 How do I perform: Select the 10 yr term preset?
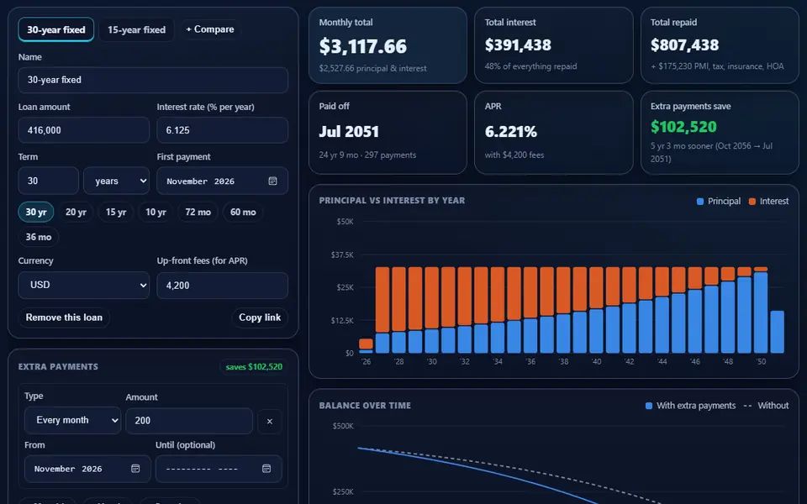coord(156,212)
